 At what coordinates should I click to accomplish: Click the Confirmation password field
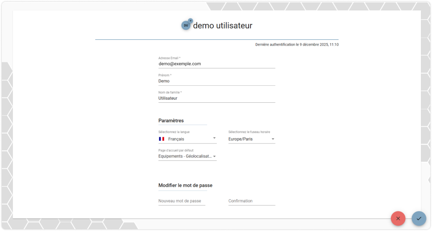[x=251, y=201]
